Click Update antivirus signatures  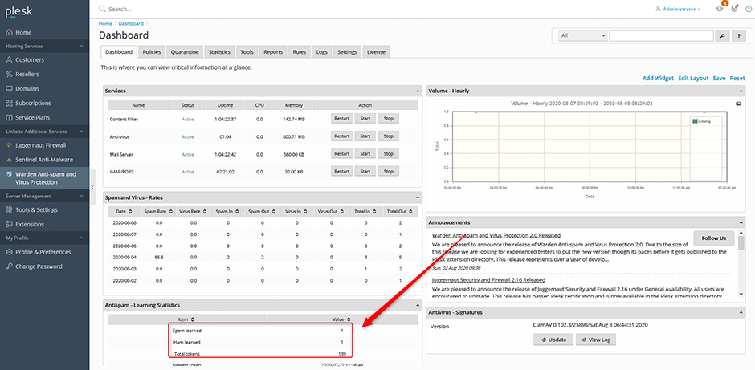pyautogui.click(x=553, y=340)
